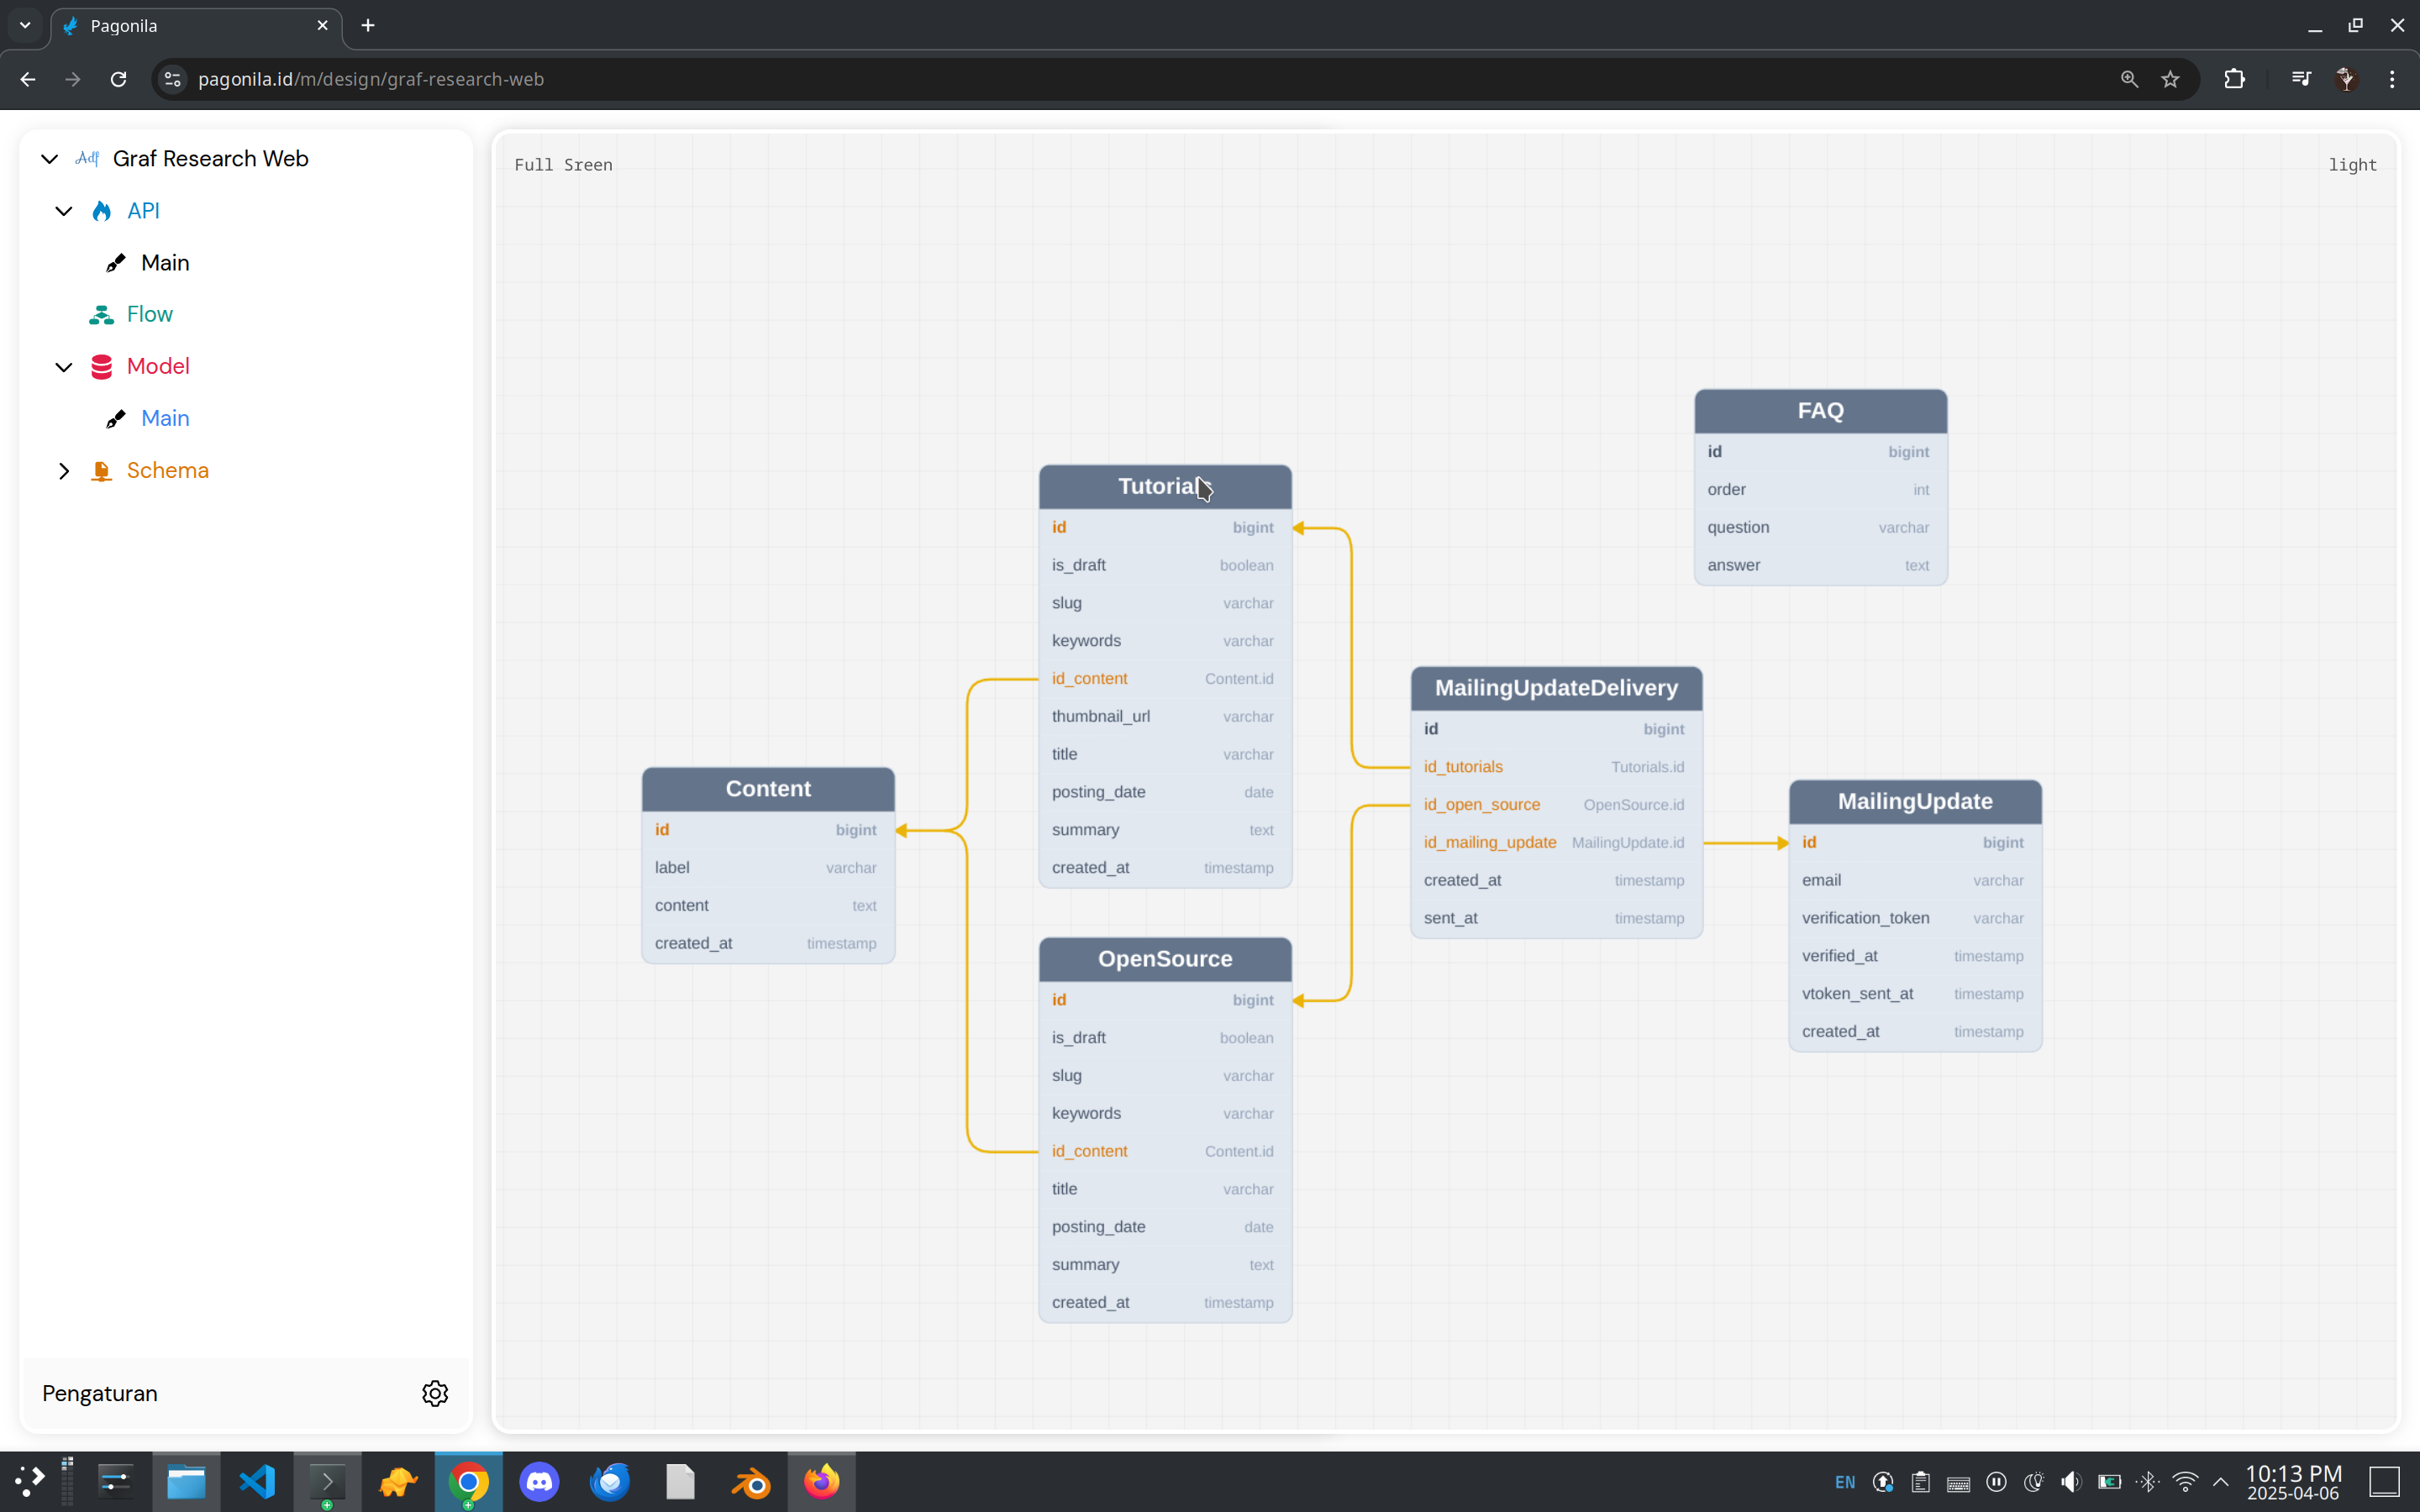This screenshot has height=1512, width=2420.
Task: Click the Schema document icon
Action: pos(101,470)
